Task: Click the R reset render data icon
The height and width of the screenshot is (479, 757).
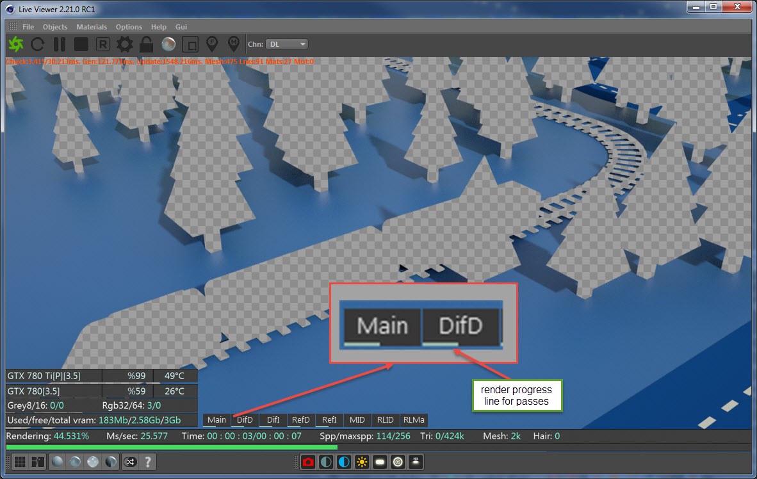Action: [103, 44]
